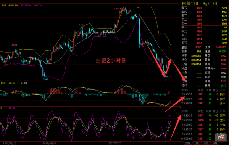Click the 白银T+D title
The height and width of the screenshot is (145, 229).
point(190,3)
